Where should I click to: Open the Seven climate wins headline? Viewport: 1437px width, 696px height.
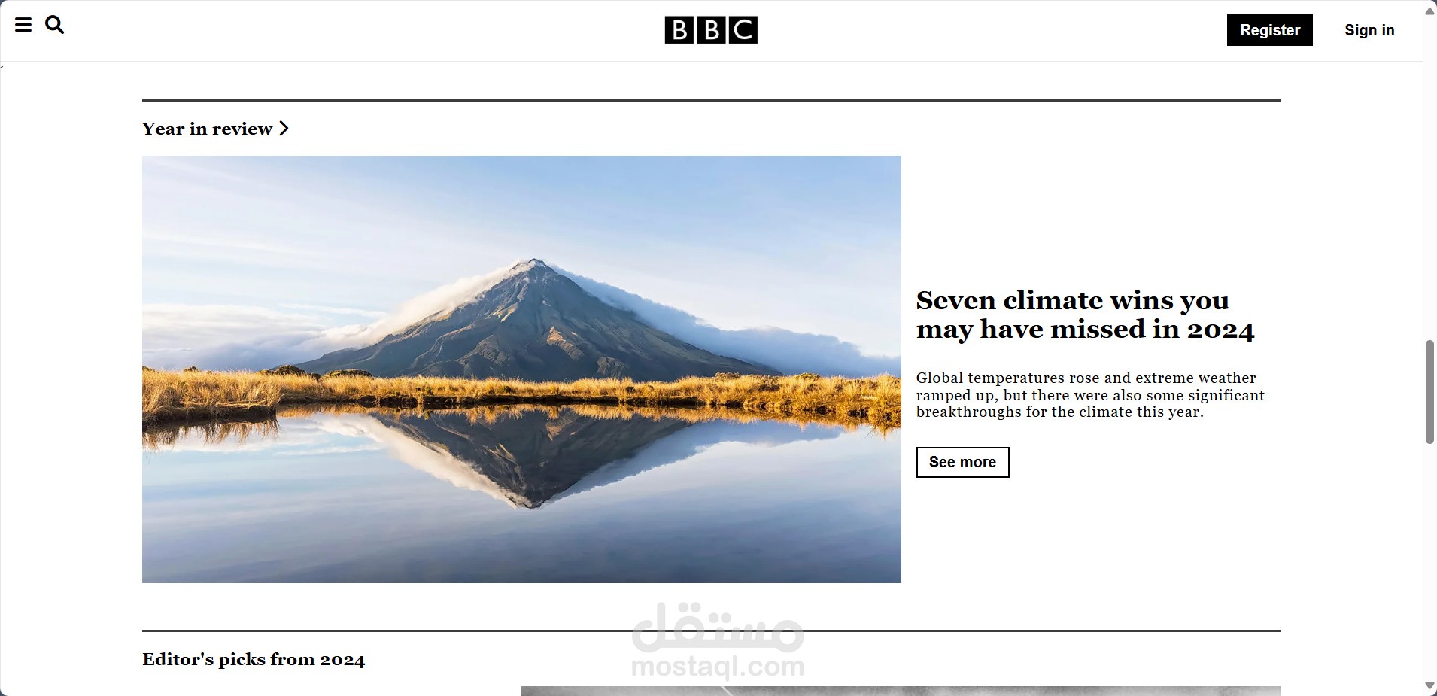point(1085,315)
